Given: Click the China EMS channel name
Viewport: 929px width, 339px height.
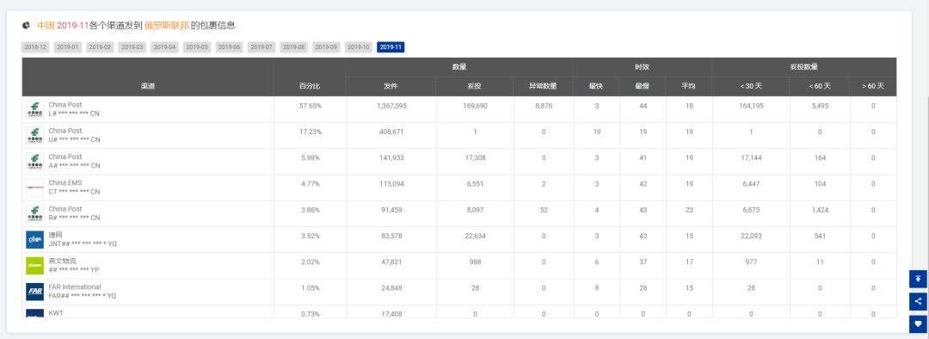Looking at the screenshot, I should 65,183.
